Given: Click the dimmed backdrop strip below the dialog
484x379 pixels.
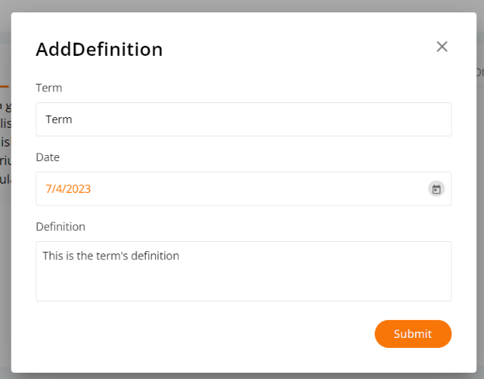Looking at the screenshot, I should pyautogui.click(x=242, y=376).
